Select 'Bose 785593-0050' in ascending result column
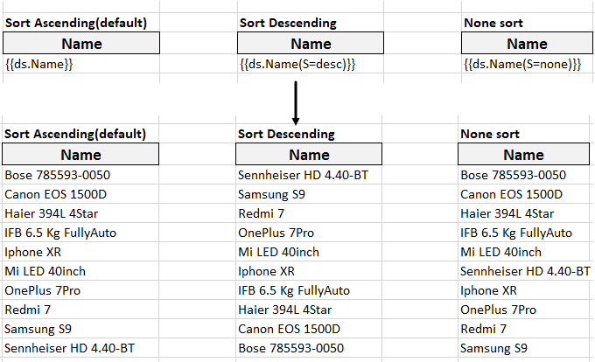This screenshot has height=362, width=595. (58, 175)
